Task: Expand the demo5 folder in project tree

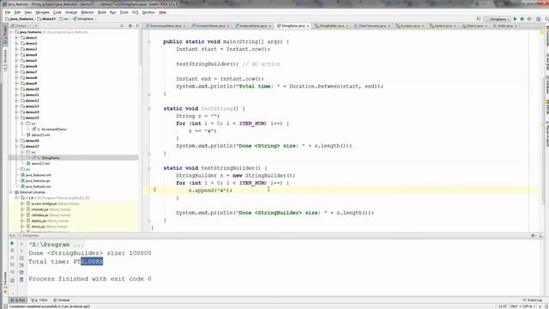Action: [x=16, y=60]
